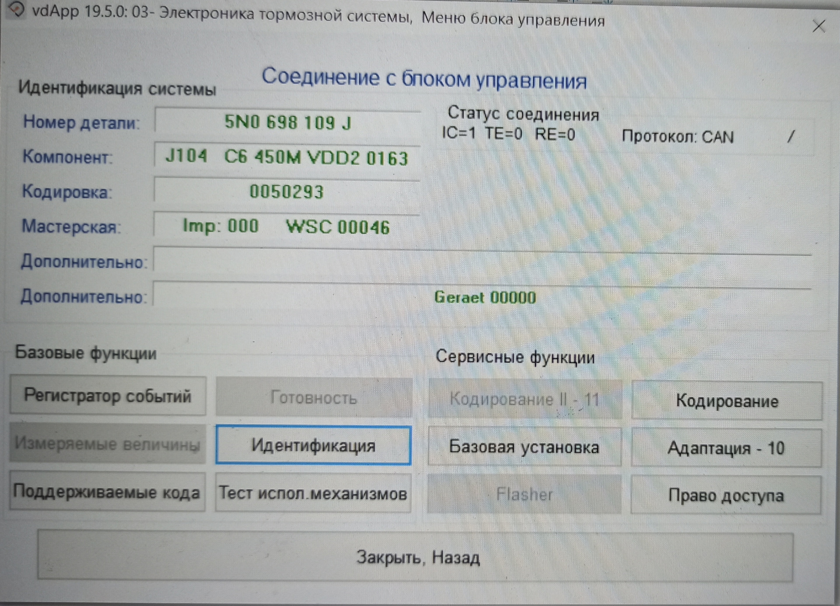Click the Imp: 000 value
The height and width of the screenshot is (606, 840).
[220, 226]
